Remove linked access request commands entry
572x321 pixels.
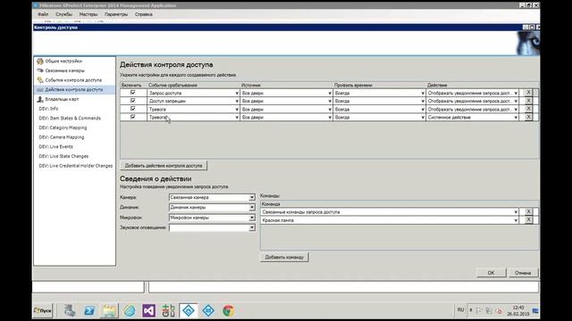528,212
